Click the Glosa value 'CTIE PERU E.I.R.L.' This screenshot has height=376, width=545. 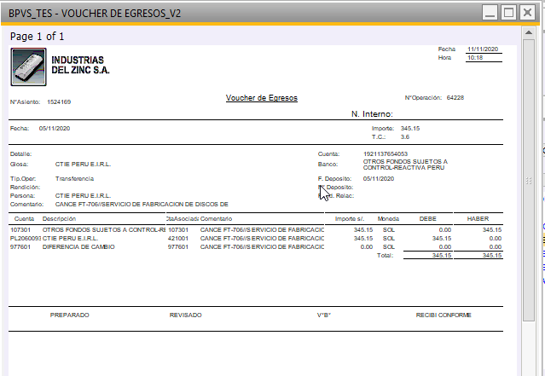click(83, 164)
